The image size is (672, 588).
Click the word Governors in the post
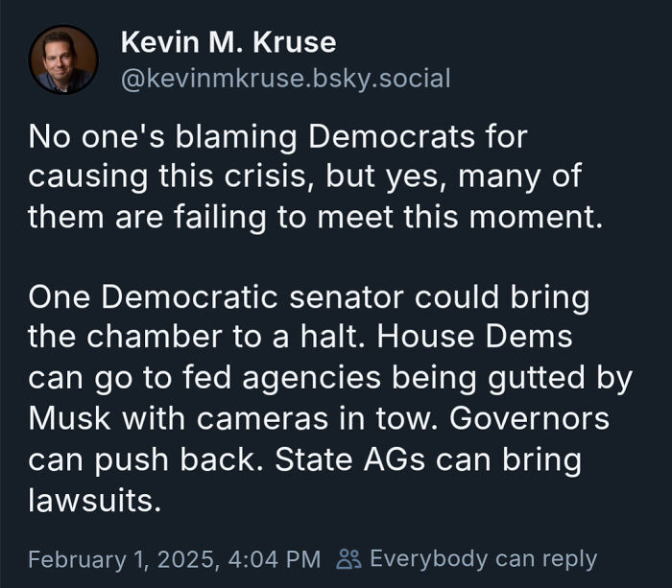[x=529, y=418]
